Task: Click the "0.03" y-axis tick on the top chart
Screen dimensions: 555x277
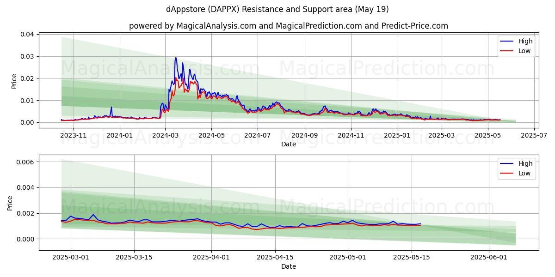Action: click(27, 56)
